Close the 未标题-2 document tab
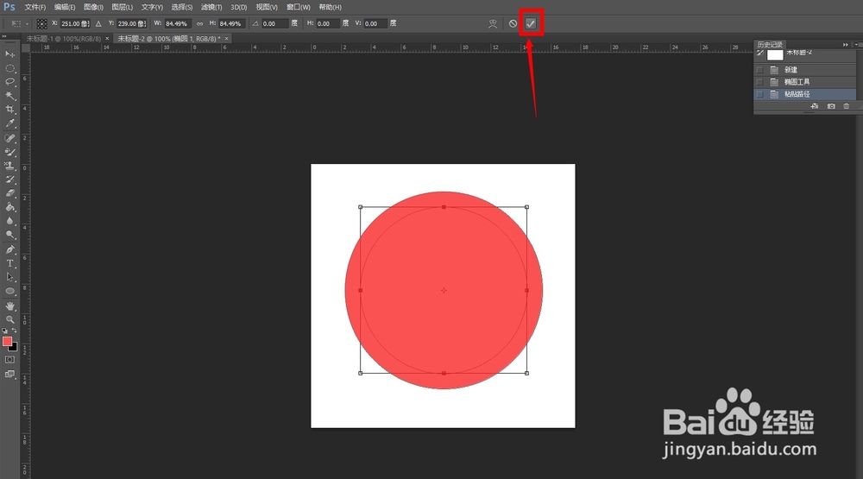Viewport: 863px width, 479px height. click(226, 39)
